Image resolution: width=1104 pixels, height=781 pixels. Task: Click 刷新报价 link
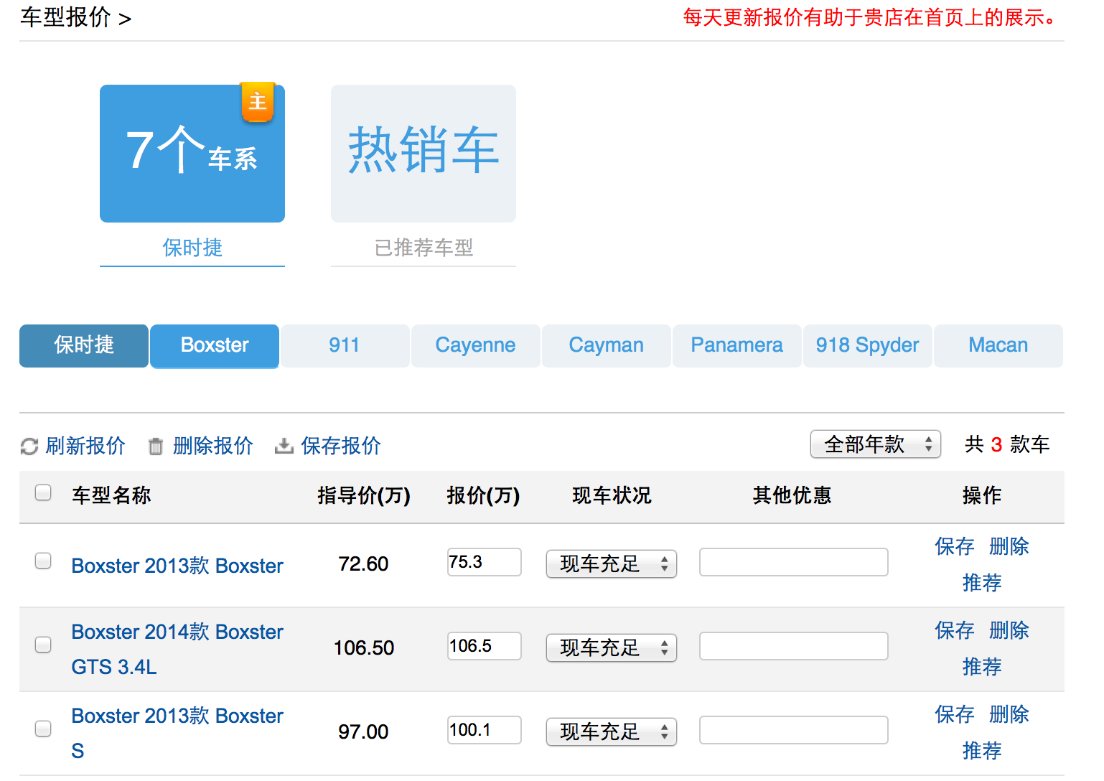point(85,446)
